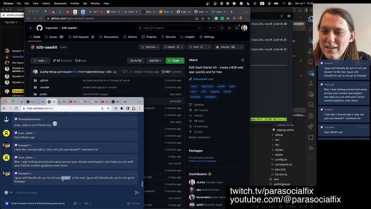Open VS Code Extensions blocks icon
The width and height of the screenshot is (371, 209).
311,73
